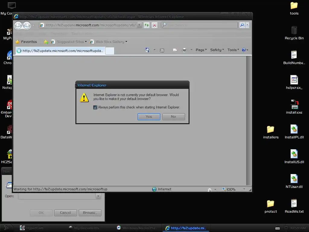Click Cancel in the Run dialog

[x=65, y=213]
